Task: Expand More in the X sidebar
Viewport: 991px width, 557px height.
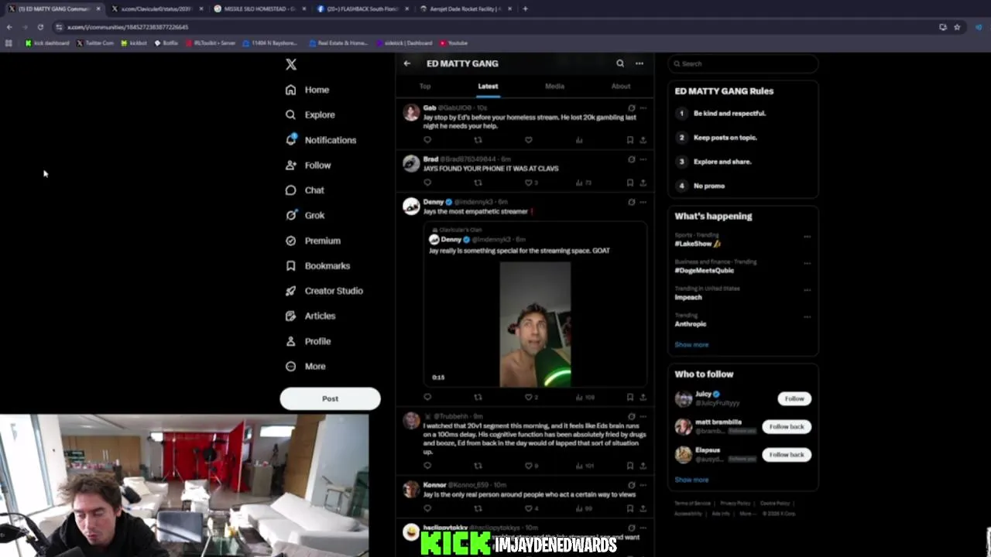Action: (306, 366)
